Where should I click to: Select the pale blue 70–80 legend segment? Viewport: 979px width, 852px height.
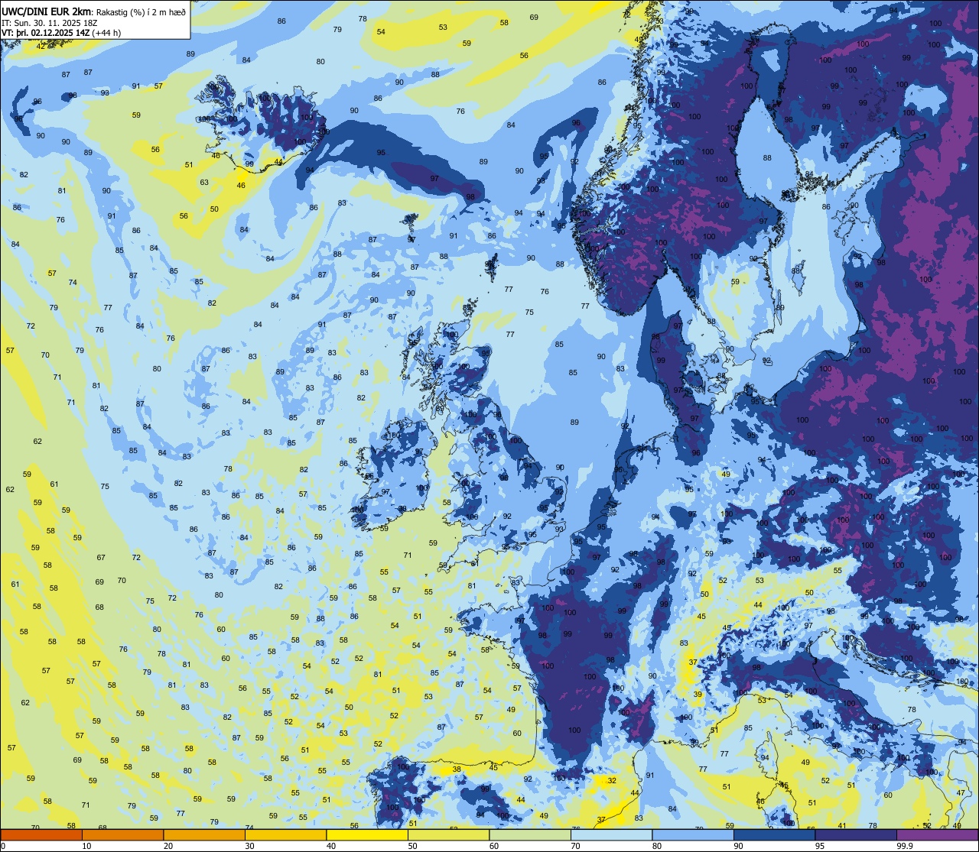(x=611, y=834)
